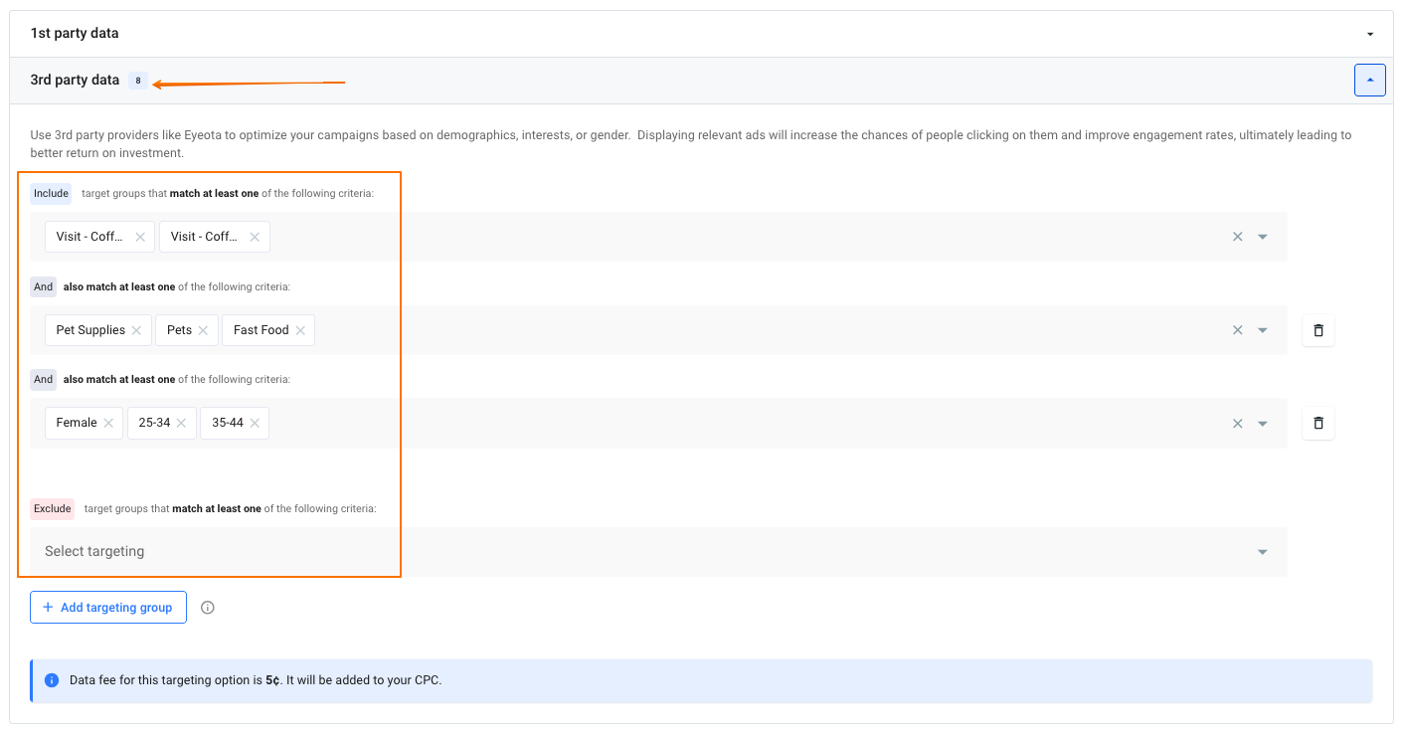Clear all tags in Female row
The height and width of the screenshot is (737, 1405).
[x=1237, y=423]
